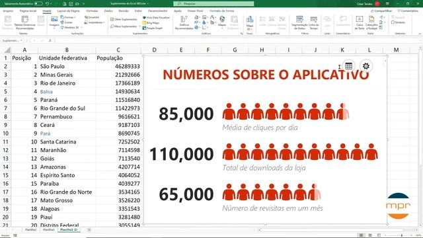Click into the formula bar

coord(237,40)
